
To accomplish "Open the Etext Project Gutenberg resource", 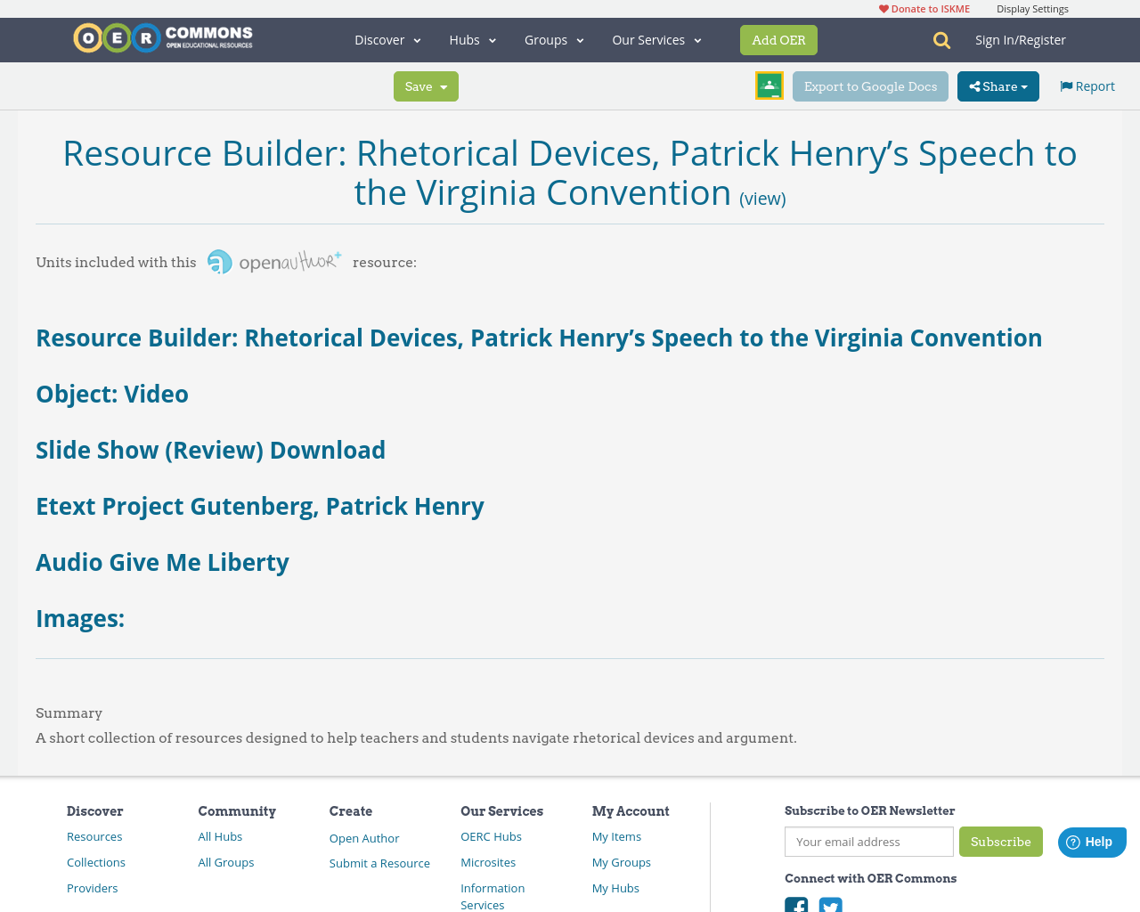I will pyautogui.click(x=259, y=504).
